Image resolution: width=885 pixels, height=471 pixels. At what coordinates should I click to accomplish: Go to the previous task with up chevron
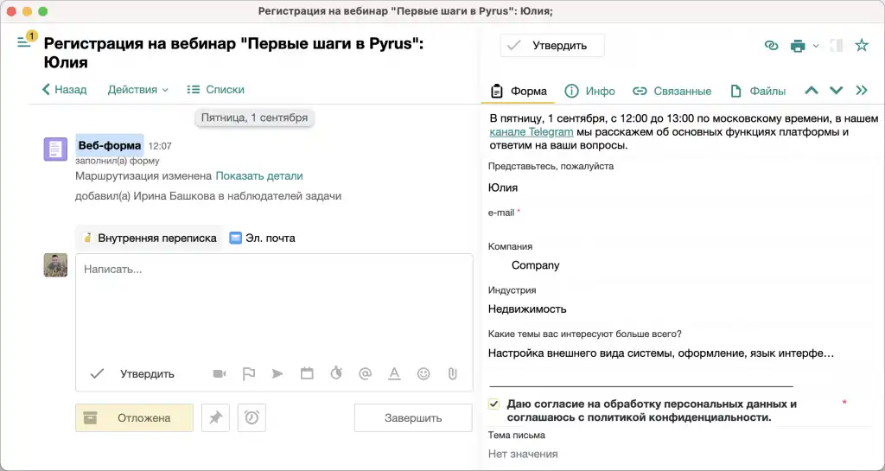click(x=811, y=90)
